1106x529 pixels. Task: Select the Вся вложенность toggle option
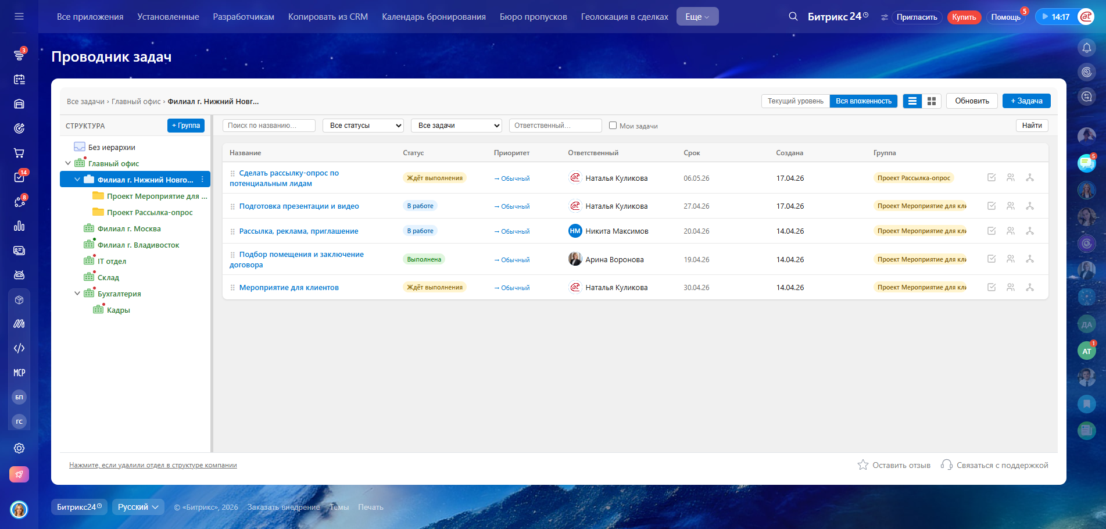[x=863, y=101]
